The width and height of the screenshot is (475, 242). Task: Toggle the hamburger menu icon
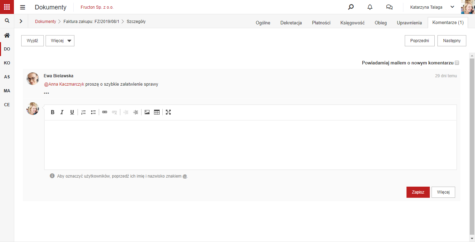coord(23,7)
